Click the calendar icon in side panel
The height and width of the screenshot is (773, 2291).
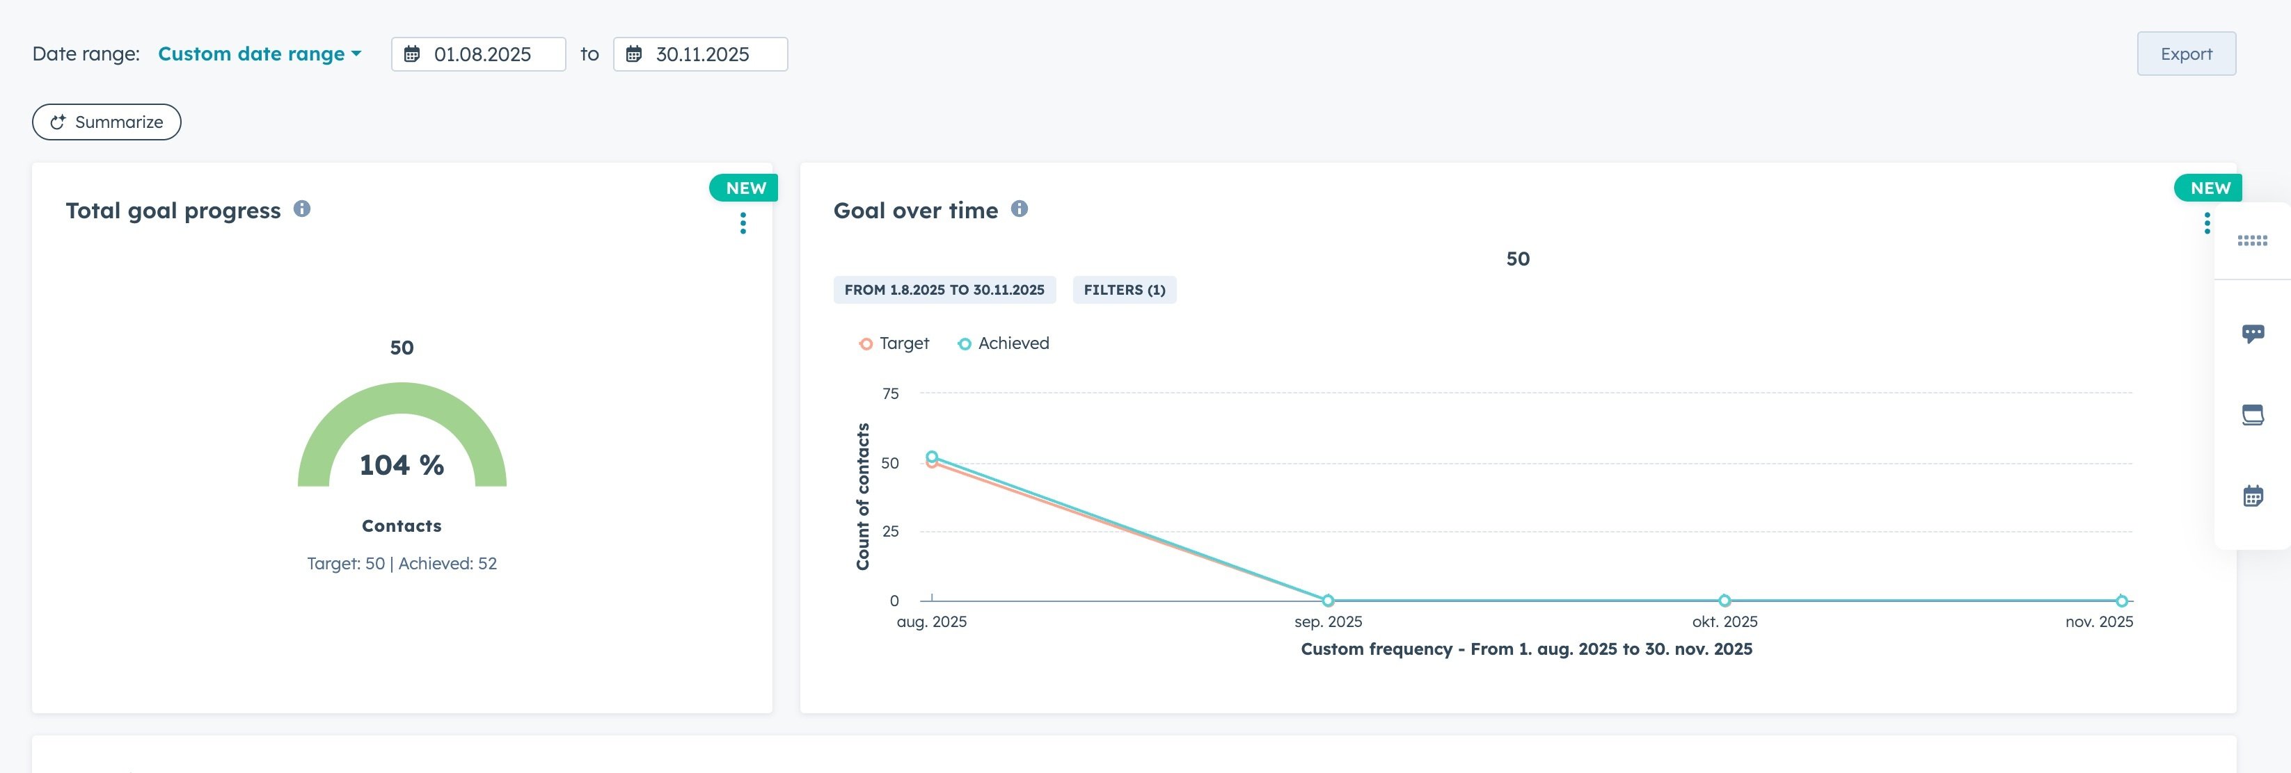[x=2252, y=496]
